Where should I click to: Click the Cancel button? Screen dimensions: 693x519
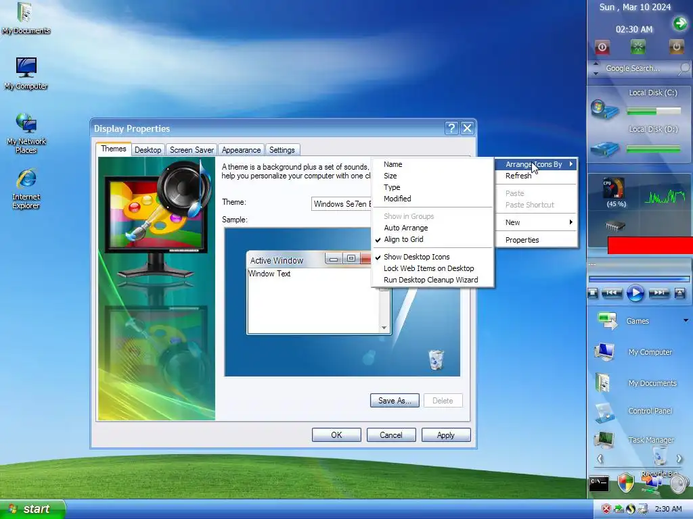coord(391,435)
